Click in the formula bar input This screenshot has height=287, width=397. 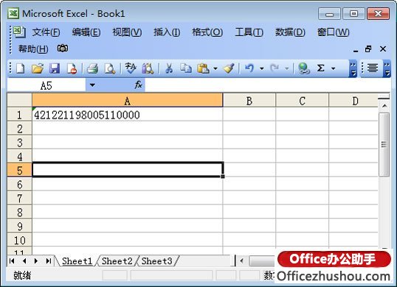point(267,85)
